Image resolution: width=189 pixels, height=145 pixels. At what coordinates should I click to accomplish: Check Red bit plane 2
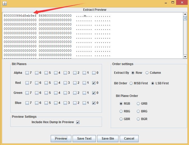coord(75,83)
